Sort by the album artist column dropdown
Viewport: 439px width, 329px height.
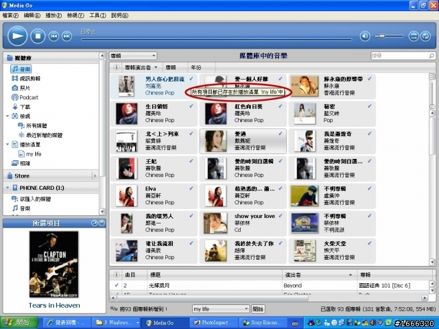pyautogui.click(x=141, y=67)
